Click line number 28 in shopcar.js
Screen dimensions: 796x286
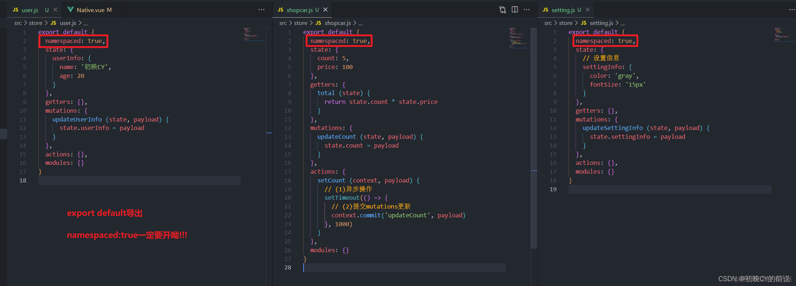[288, 268]
